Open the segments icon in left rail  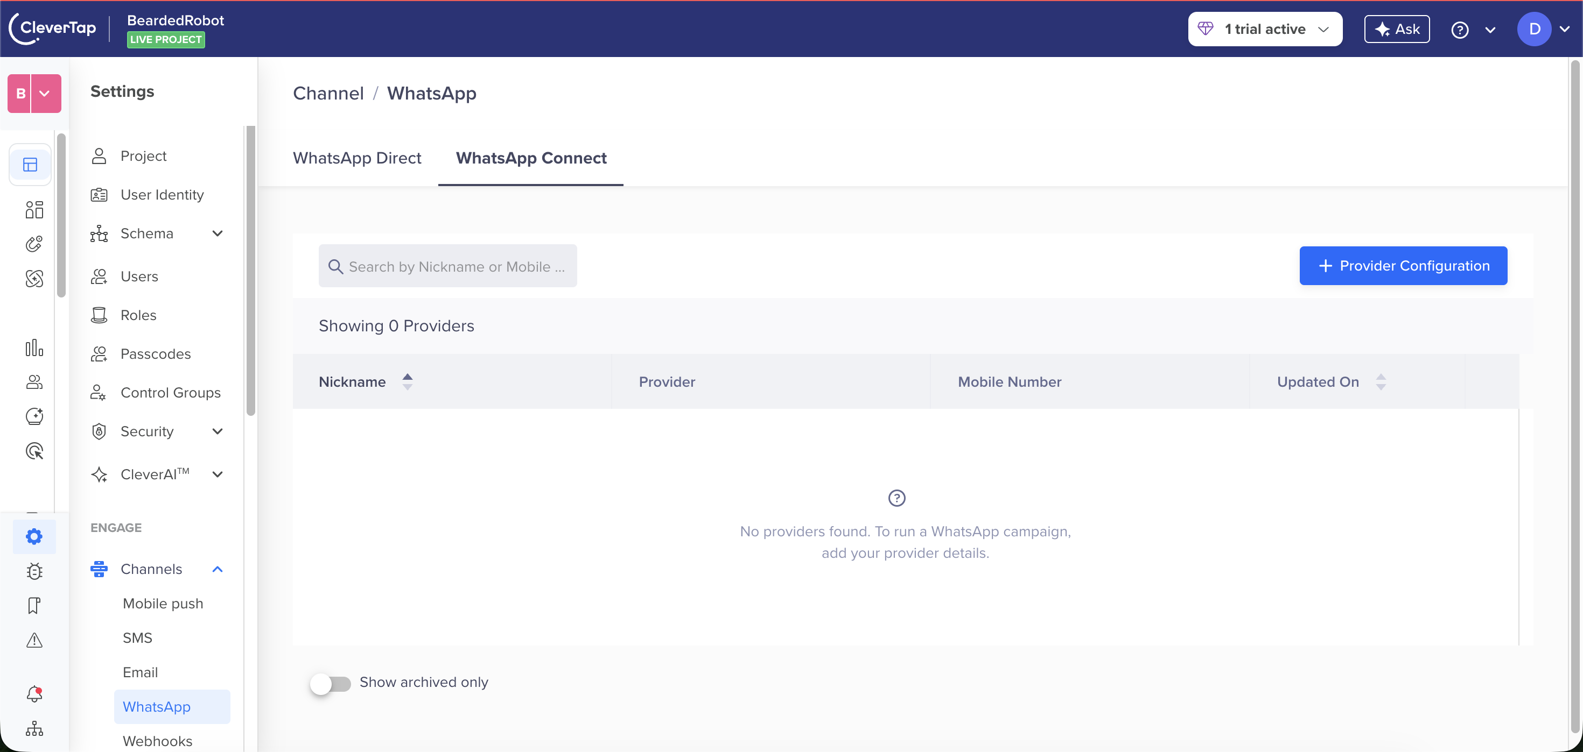[x=34, y=210]
